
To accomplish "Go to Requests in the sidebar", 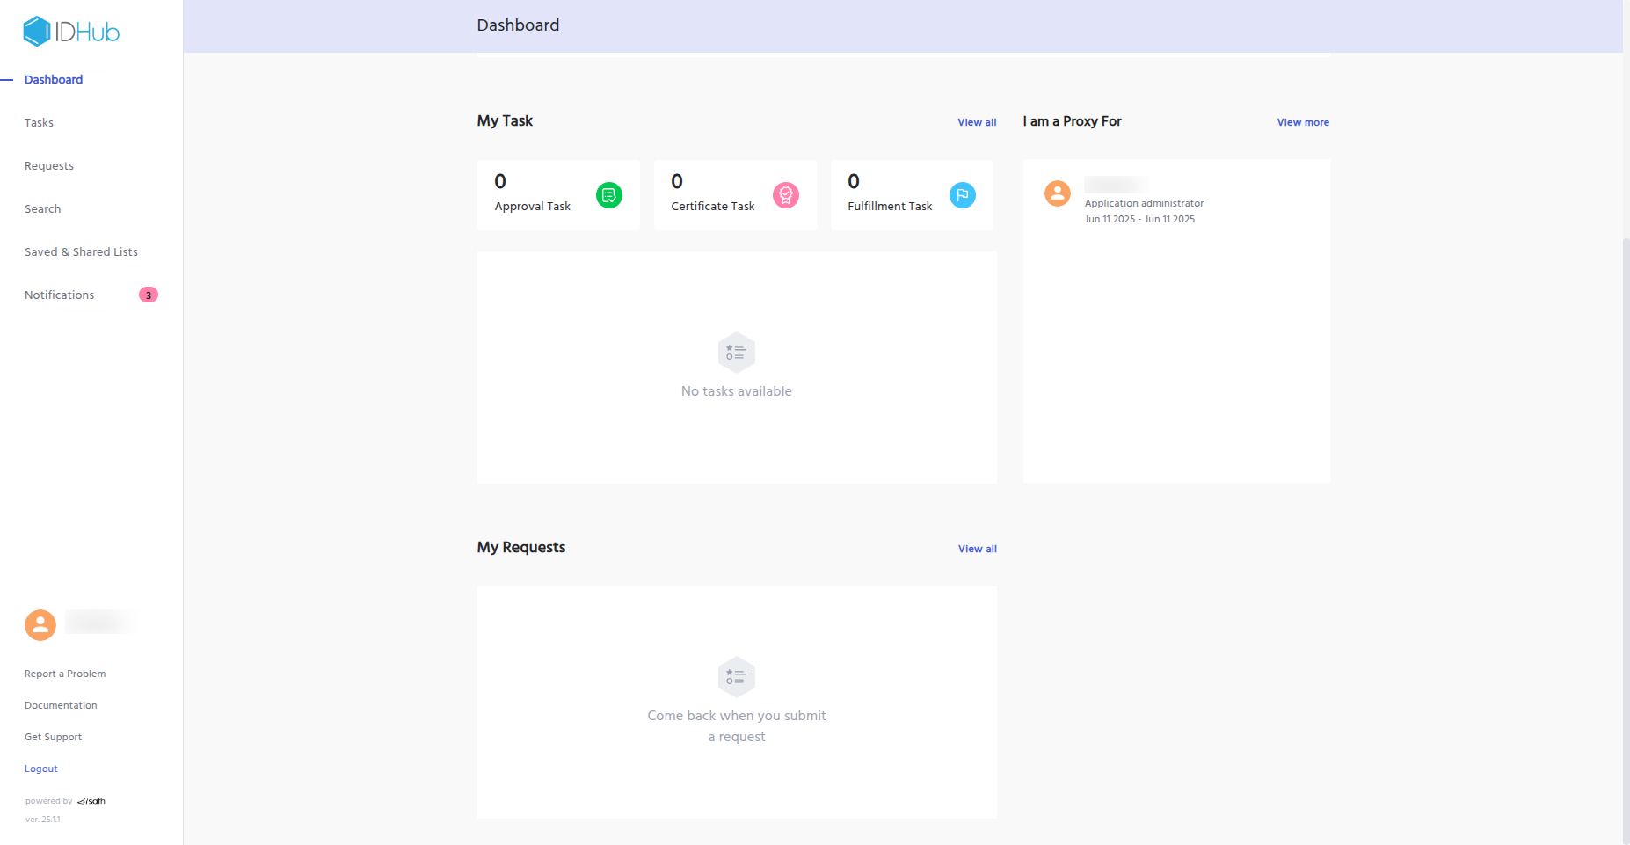I will pyautogui.click(x=49, y=166).
